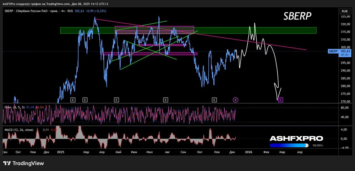This screenshot has height=171, width=355.
Task: Click the MACD value 0,91
Action: tap(46, 130)
